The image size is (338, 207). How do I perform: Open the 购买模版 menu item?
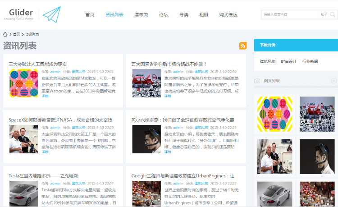(228, 15)
